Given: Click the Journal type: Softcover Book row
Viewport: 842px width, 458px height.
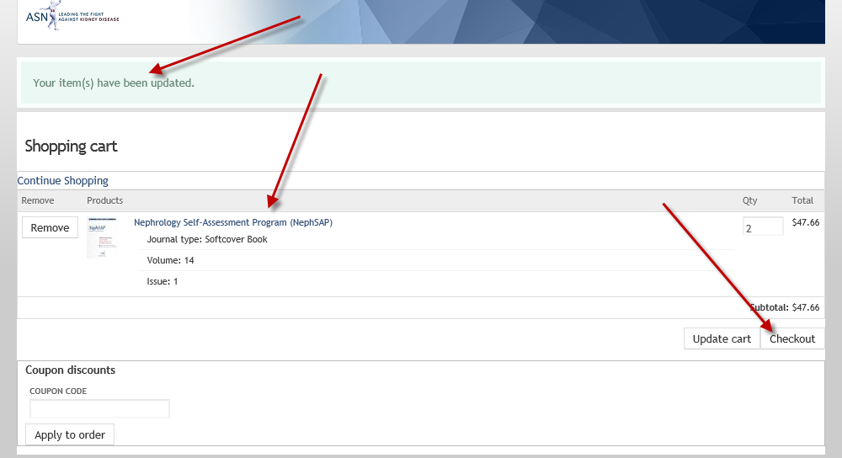Looking at the screenshot, I should (207, 239).
